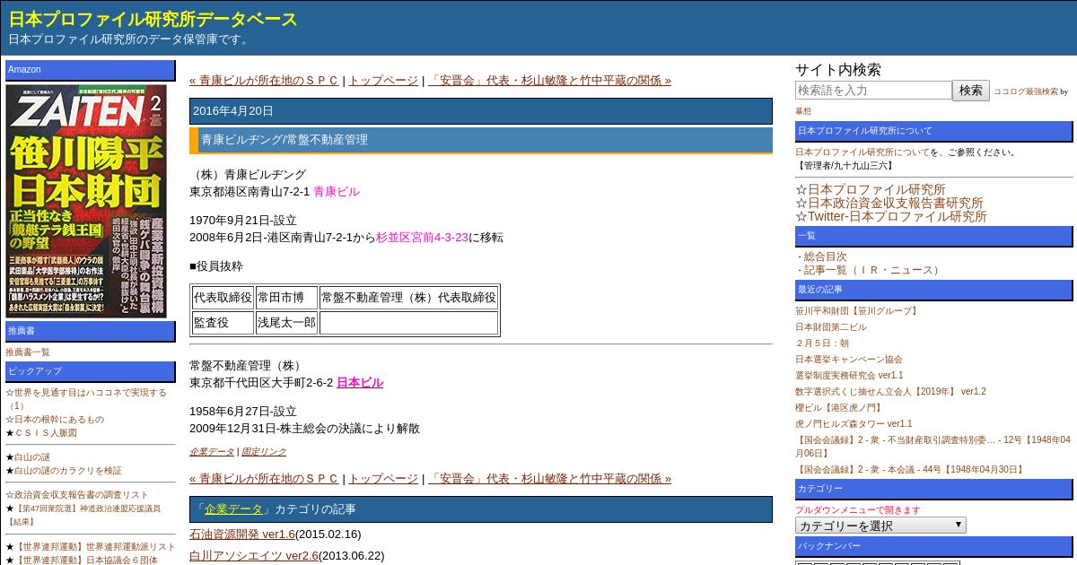Open recent article 虎ノ門ヒルズ森タワー ver1.1
Screen dimensions: 1077x565
(854, 423)
